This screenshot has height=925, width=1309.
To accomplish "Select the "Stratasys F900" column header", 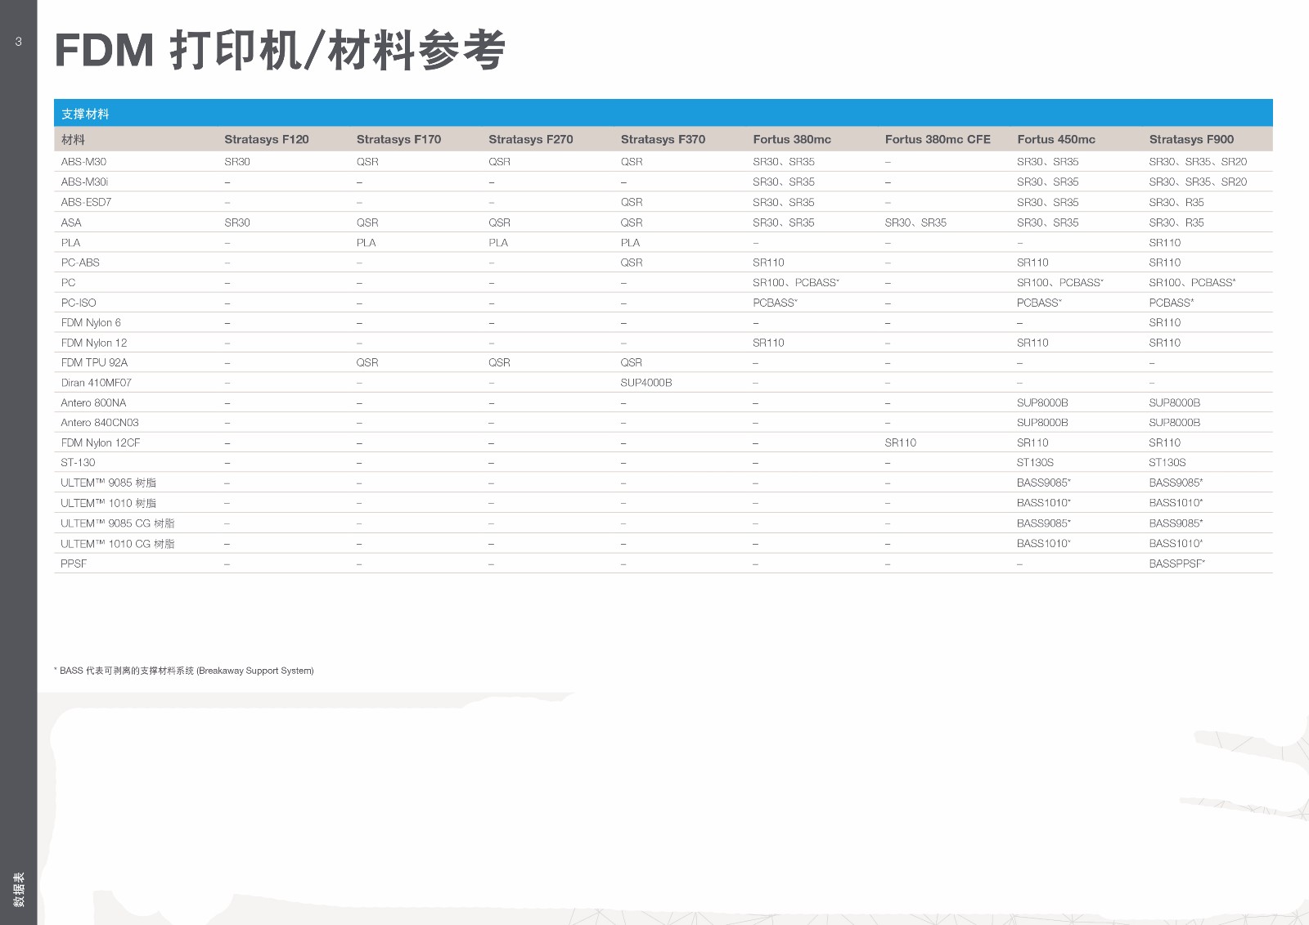I will pos(1190,139).
